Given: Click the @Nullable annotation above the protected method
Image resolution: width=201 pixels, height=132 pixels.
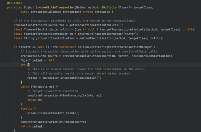Looking at the screenshot, I should (15, 3).
